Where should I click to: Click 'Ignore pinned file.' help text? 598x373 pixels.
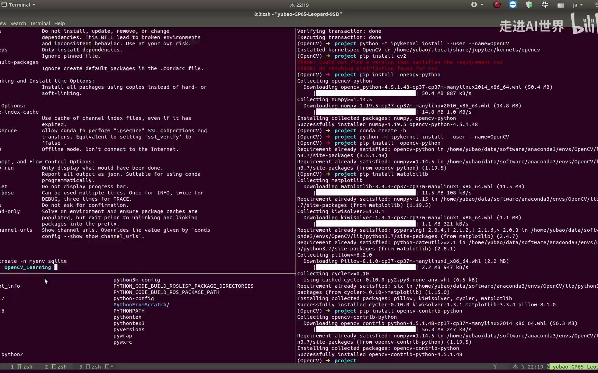click(x=71, y=56)
